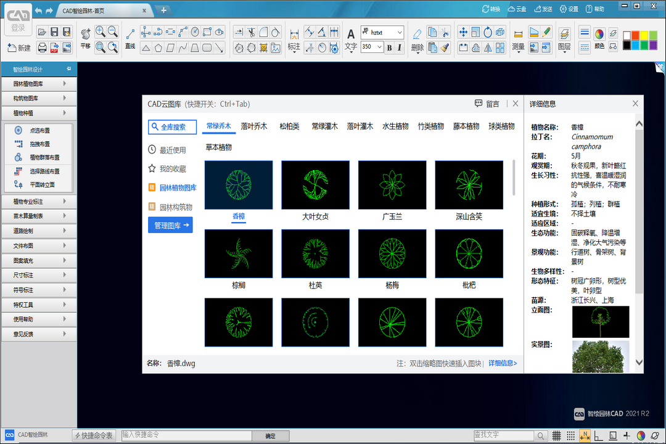The width and height of the screenshot is (666, 444).
Task: Click the 留言 comment icon in dialog
Action: pyautogui.click(x=479, y=104)
